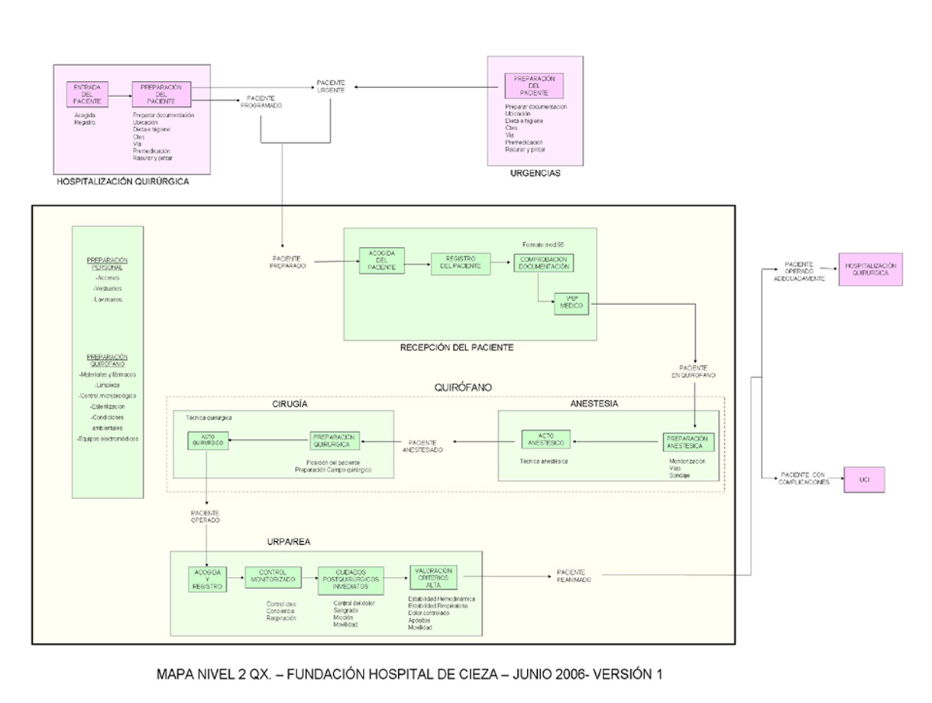This screenshot has width=932, height=703.
Task: Click the UCI box
Action: pyautogui.click(x=864, y=480)
